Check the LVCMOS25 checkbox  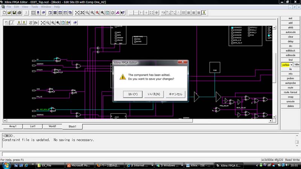click(232, 30)
